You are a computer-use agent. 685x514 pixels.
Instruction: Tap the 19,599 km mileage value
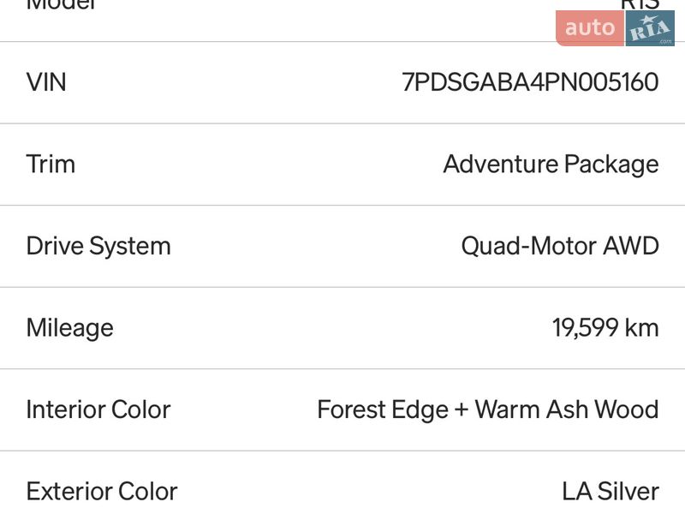(605, 327)
